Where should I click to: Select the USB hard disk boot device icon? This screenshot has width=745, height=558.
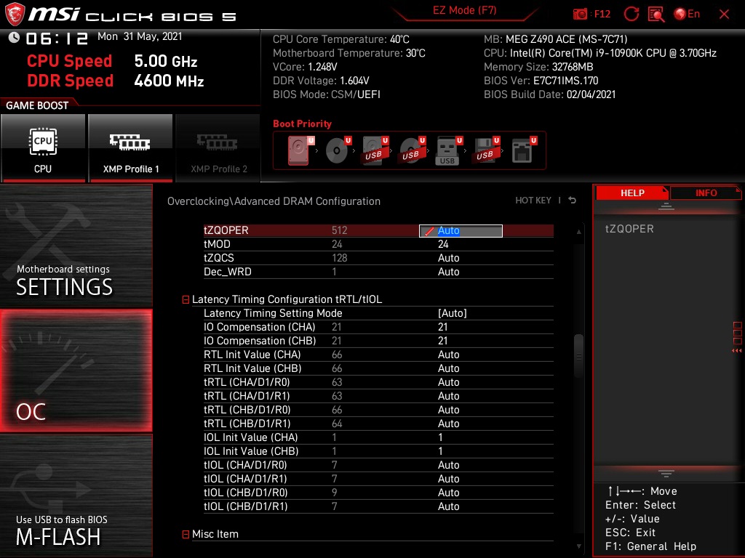point(375,150)
